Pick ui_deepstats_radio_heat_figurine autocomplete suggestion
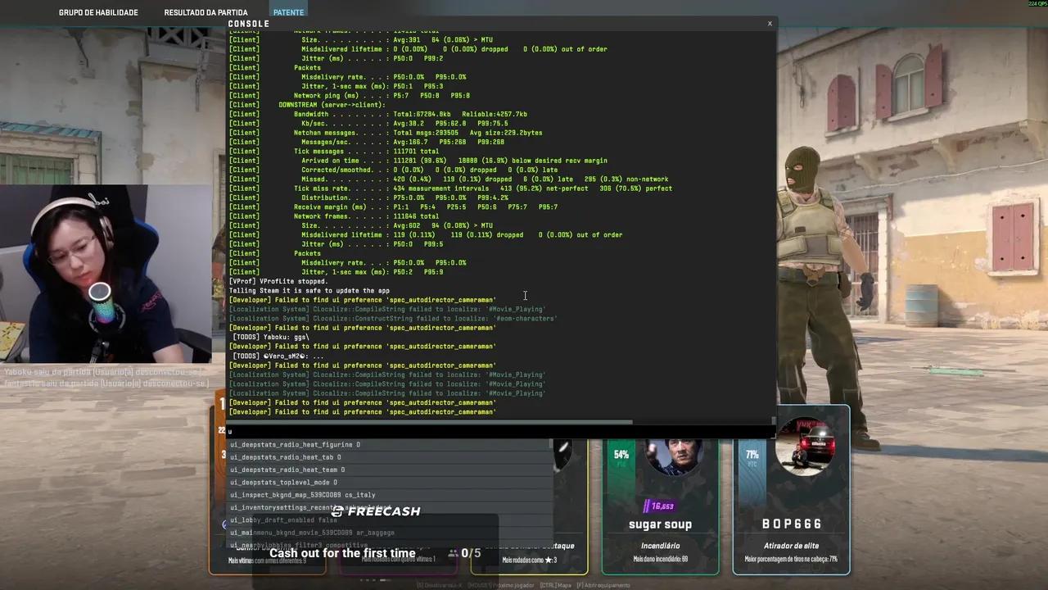This screenshot has height=590, width=1048. [x=295, y=445]
